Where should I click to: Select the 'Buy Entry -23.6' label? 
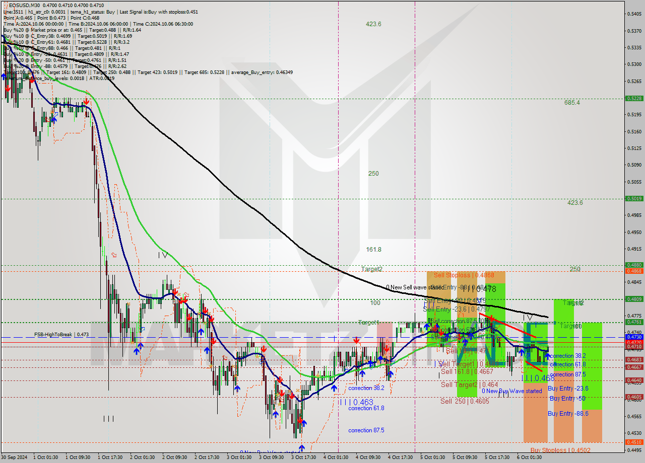(x=568, y=388)
